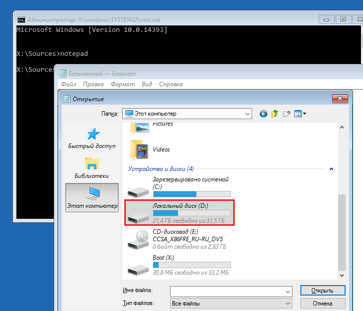Select the CD-дисковод (E:) drive

179,239
